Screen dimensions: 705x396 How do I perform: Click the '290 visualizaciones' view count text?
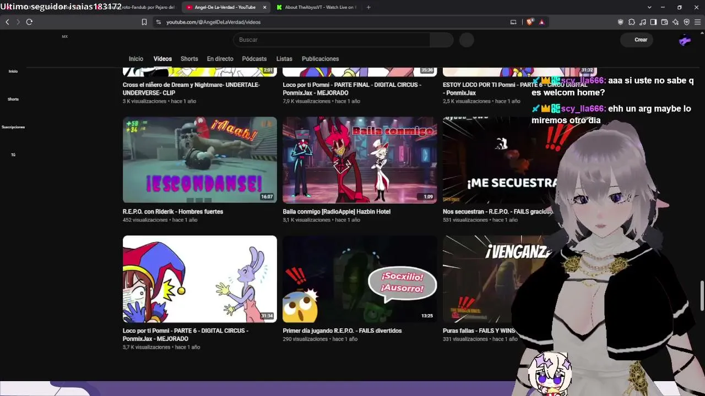click(x=305, y=339)
